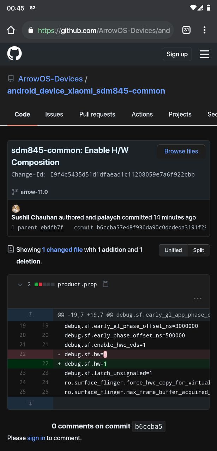The image size is (217, 451).
Task: Open the Issues tab
Action: tap(54, 114)
